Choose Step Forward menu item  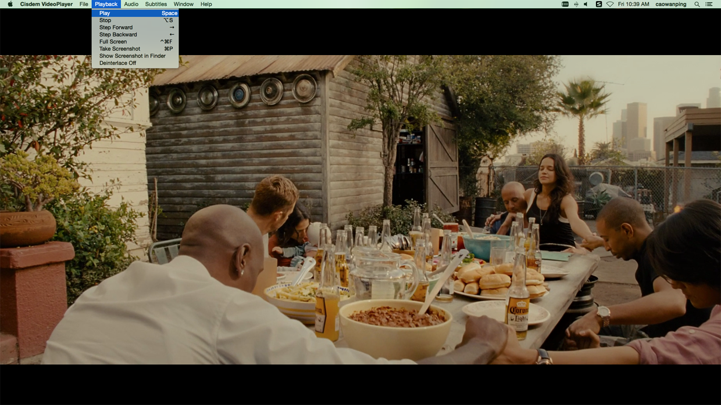pos(135,27)
